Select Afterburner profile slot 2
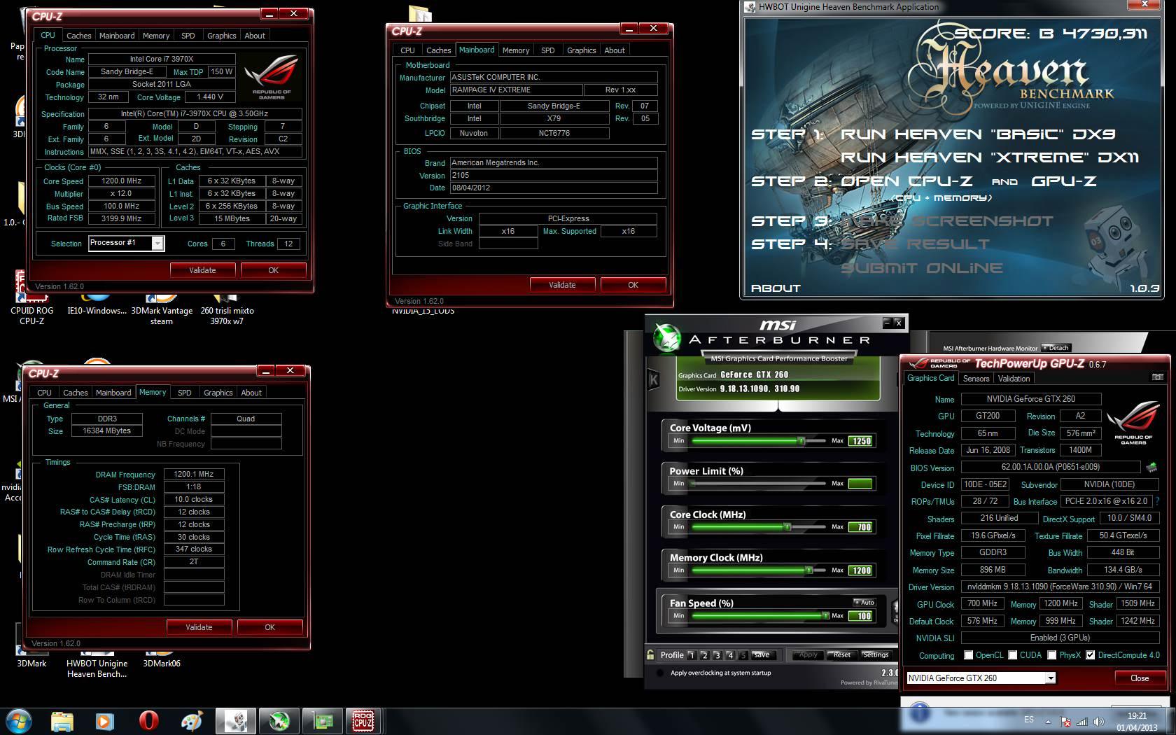Image resolution: width=1176 pixels, height=735 pixels. pos(704,655)
